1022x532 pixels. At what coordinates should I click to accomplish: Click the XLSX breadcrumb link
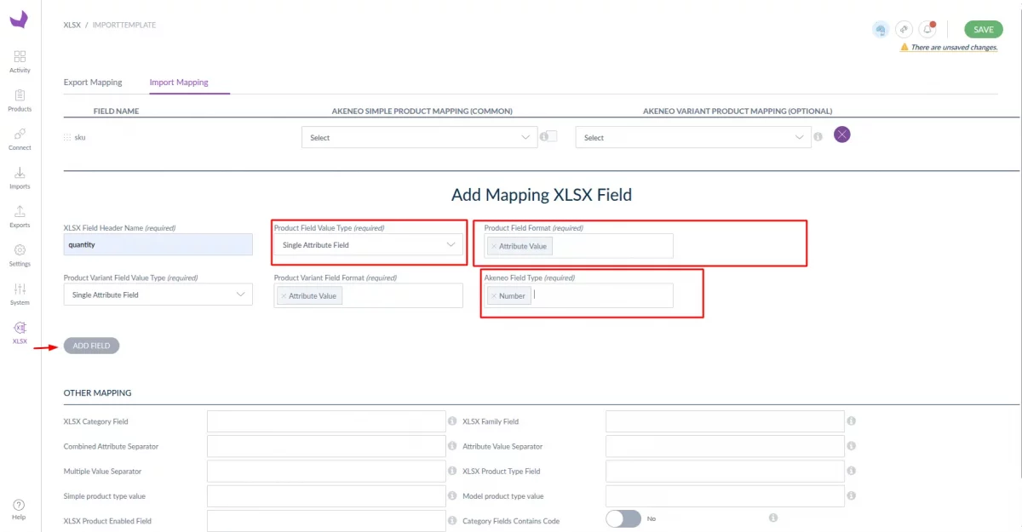click(72, 26)
